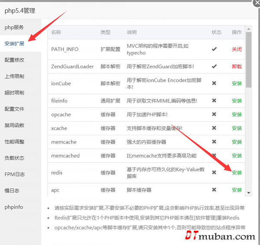
Task: Click the uninstall link for ZendGuardLoader
Action: 237,67
